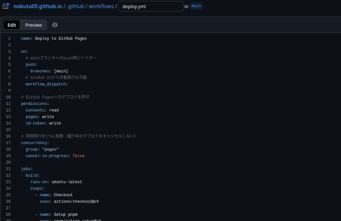The height and width of the screenshot is (221, 341).
Task: Click the "pages" string in concurrency group
Action: (50, 150)
